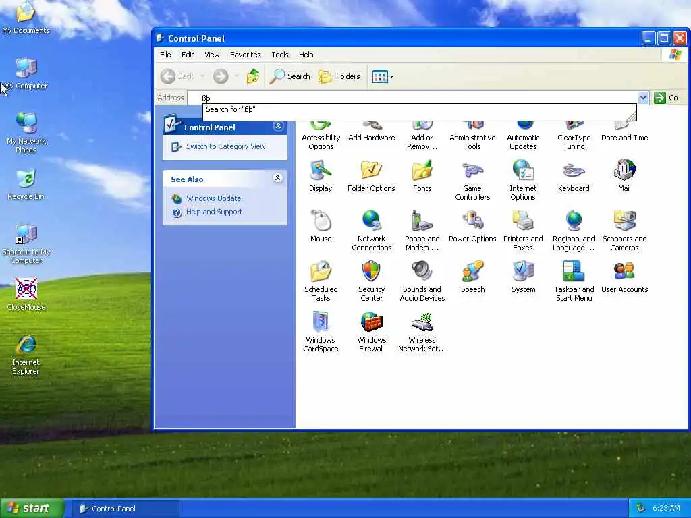Select Add Hardware applet
This screenshot has height=518, width=691.
372,133
